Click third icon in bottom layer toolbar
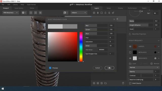 [102, 83]
